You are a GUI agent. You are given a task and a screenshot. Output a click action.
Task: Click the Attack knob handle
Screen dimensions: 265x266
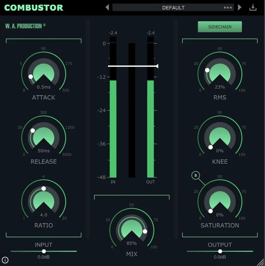[x=31, y=77]
